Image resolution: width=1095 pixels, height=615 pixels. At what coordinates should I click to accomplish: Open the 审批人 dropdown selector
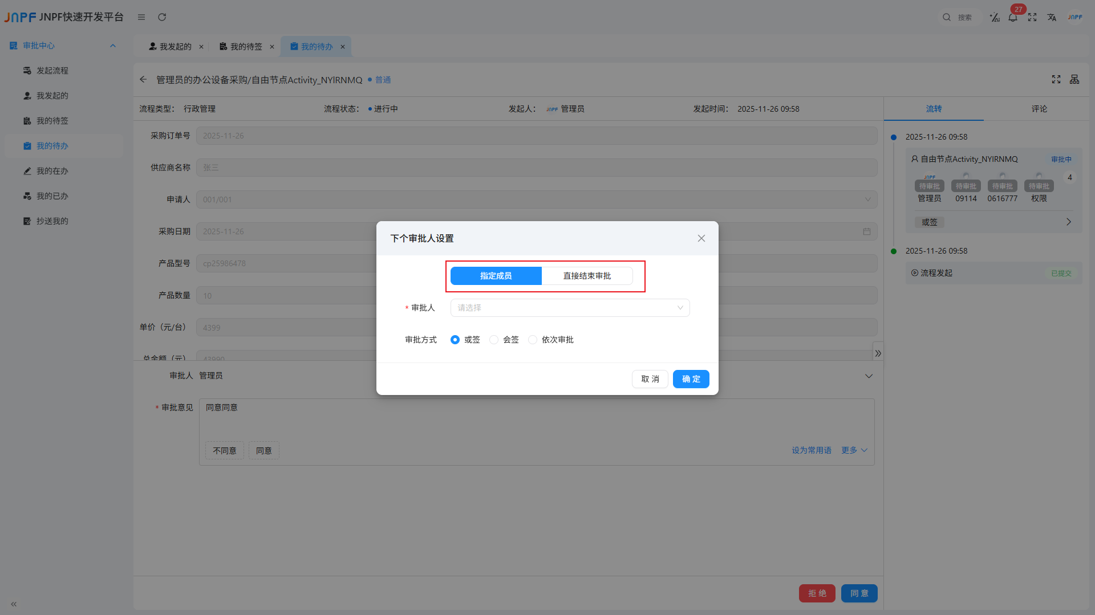(570, 308)
